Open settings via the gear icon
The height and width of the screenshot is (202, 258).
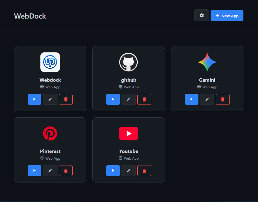201,16
